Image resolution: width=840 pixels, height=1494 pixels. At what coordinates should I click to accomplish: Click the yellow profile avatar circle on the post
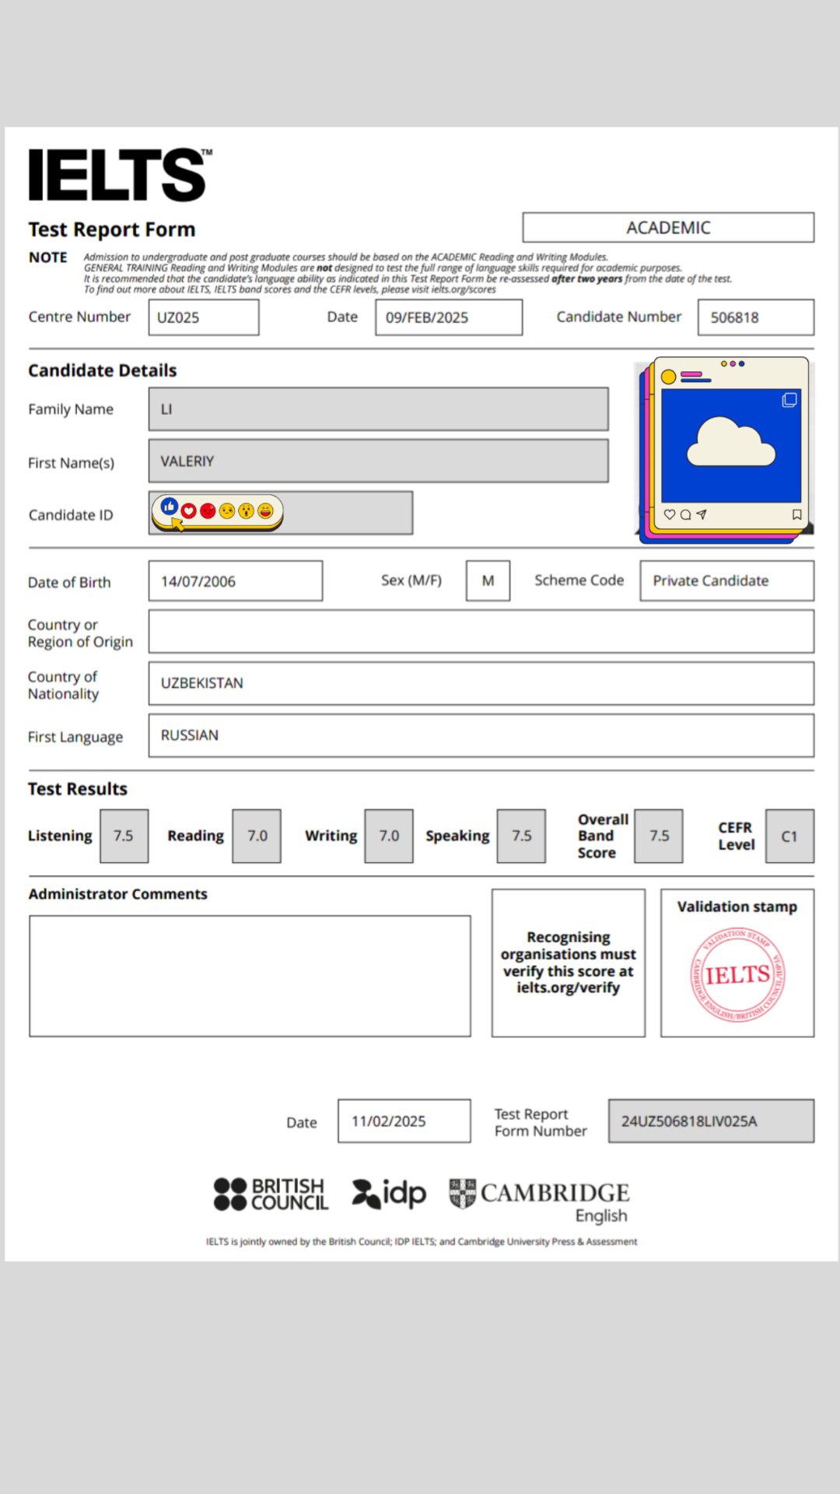(x=668, y=377)
